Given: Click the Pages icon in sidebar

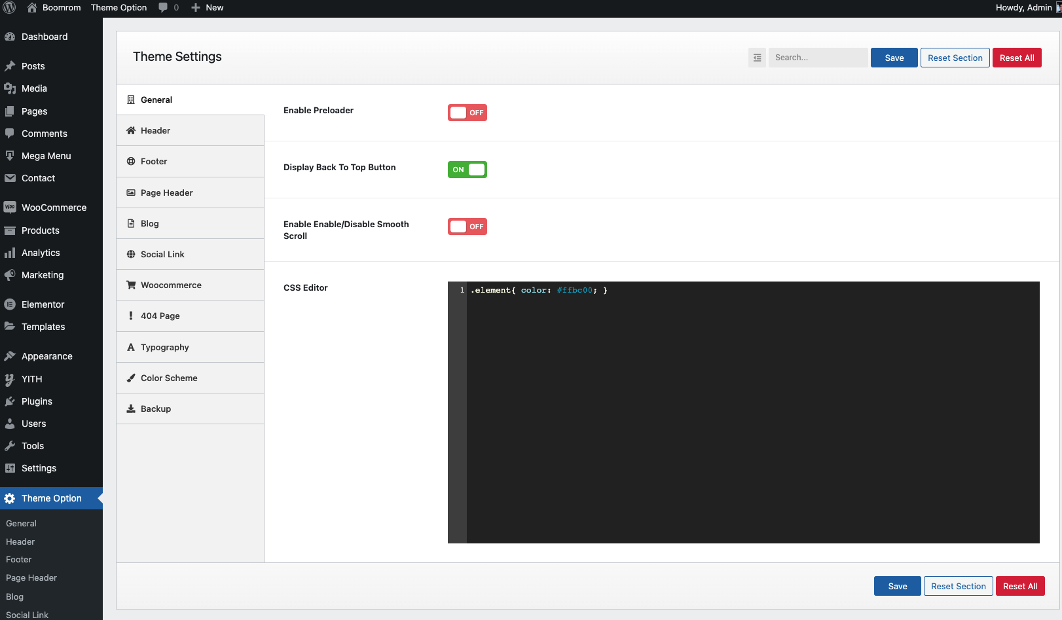Looking at the screenshot, I should coord(10,111).
